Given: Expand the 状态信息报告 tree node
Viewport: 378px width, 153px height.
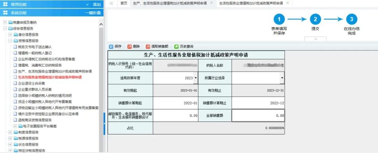Looking at the screenshot, I should pyautogui.click(x=10, y=145).
